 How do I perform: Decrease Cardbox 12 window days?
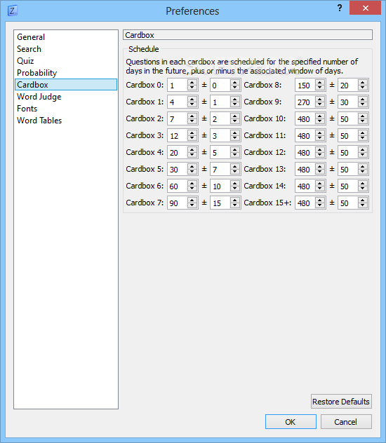[x=363, y=155]
